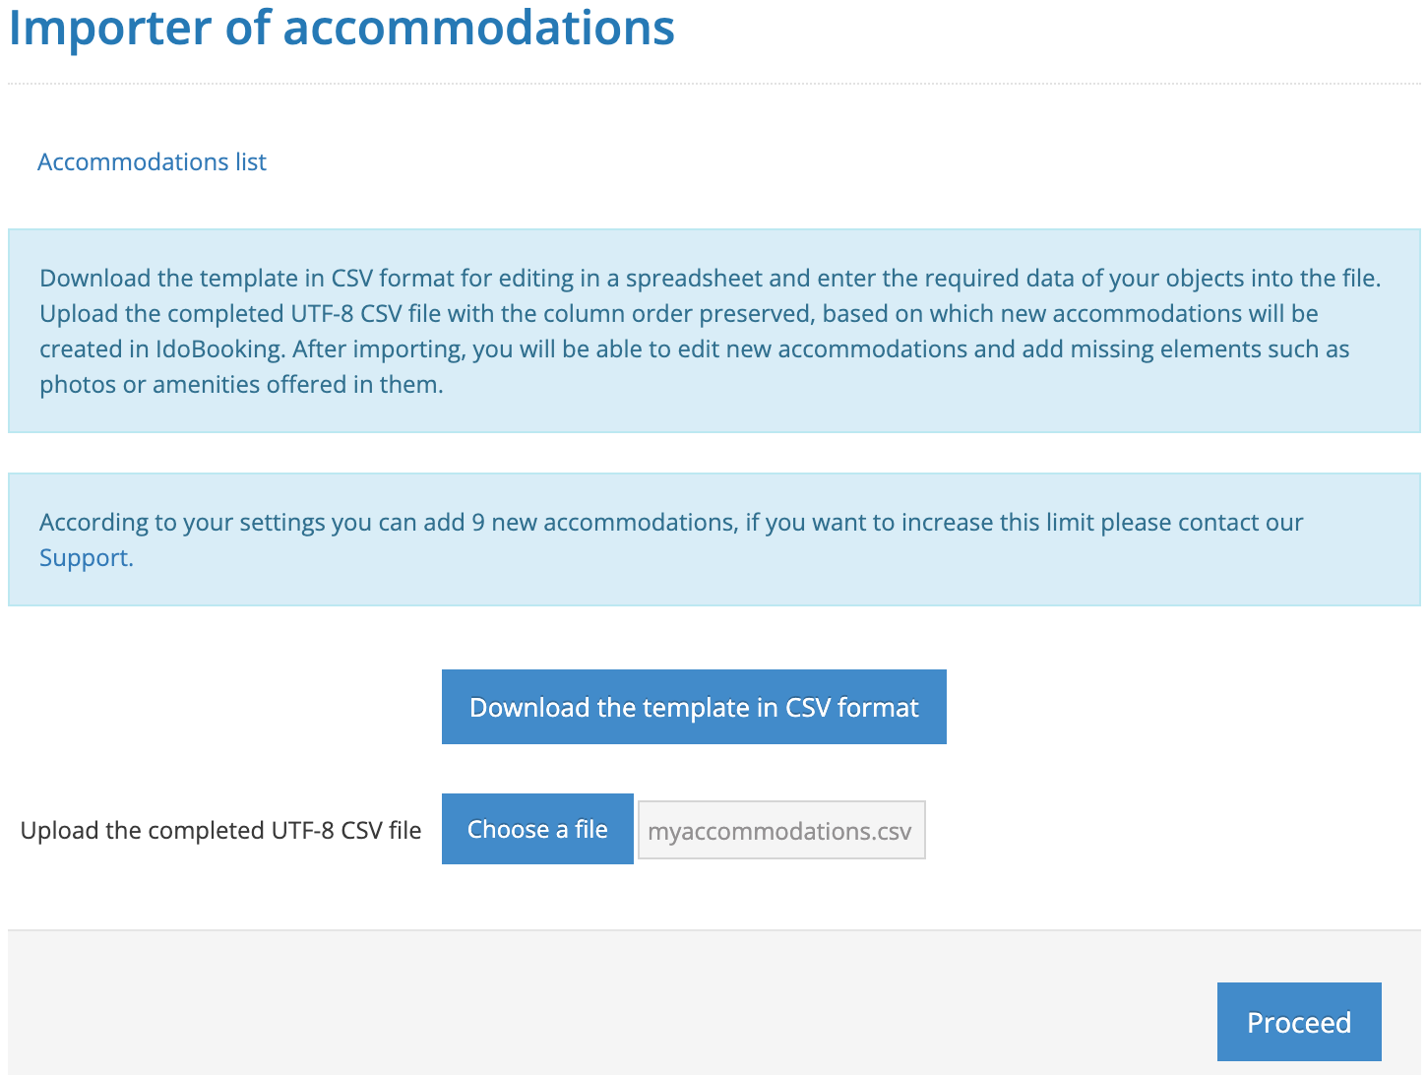Click the myaccommodations.csv file name field

coord(781,831)
